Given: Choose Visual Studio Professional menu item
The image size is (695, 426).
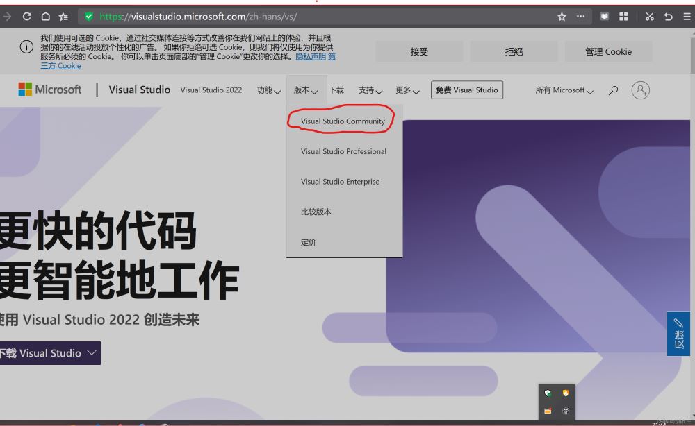Looking at the screenshot, I should 343,151.
